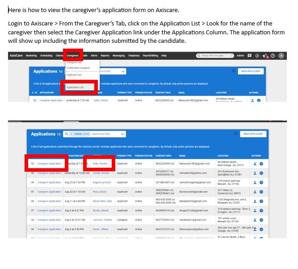Click the 'Caregiver' person type in Johnson, Tamika row
Viewport: 298px width, 269px height.
[122, 220]
